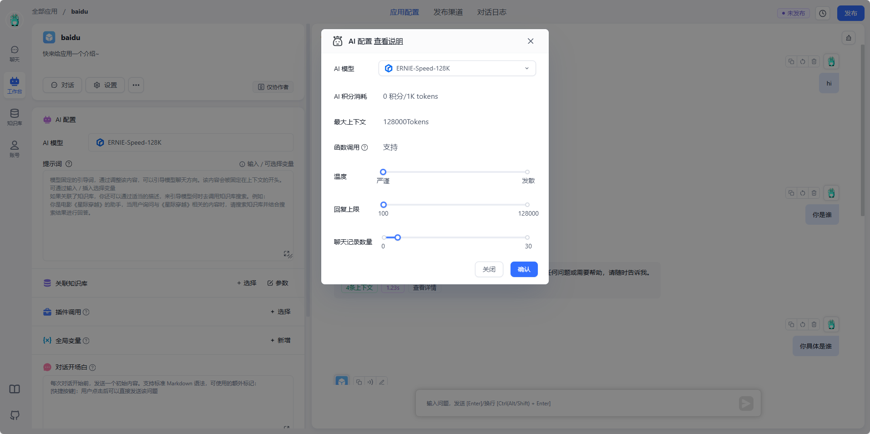Image resolution: width=870 pixels, height=434 pixels.
Task: Click the 回复上限 slider handle
Action: [384, 205]
